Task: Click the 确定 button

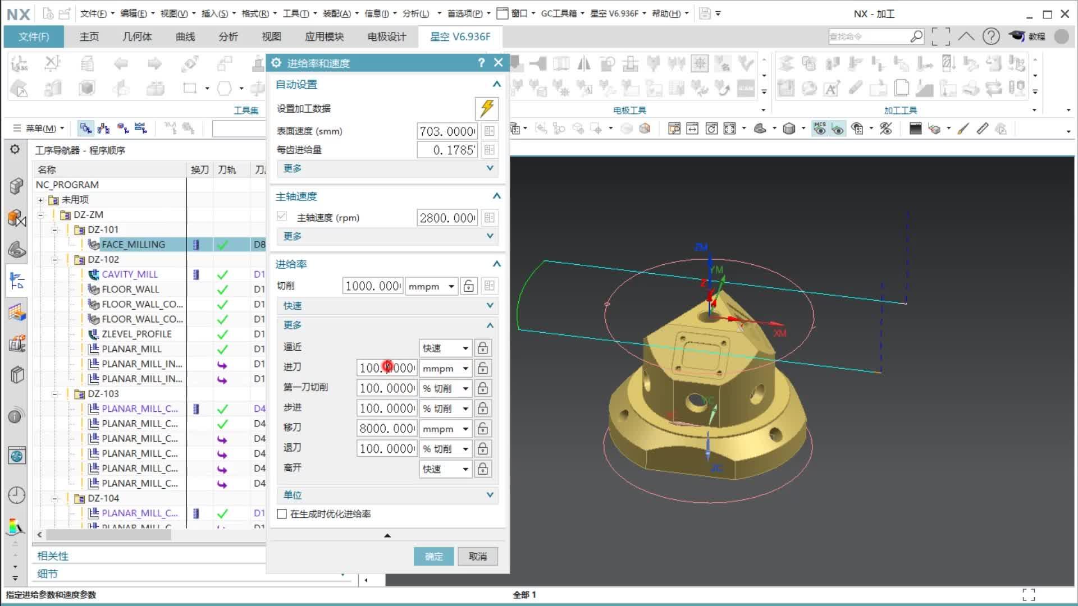Action: pos(433,556)
